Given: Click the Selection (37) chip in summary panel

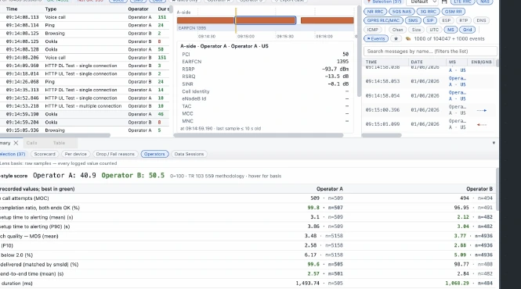Looking at the screenshot, I should point(13,154).
